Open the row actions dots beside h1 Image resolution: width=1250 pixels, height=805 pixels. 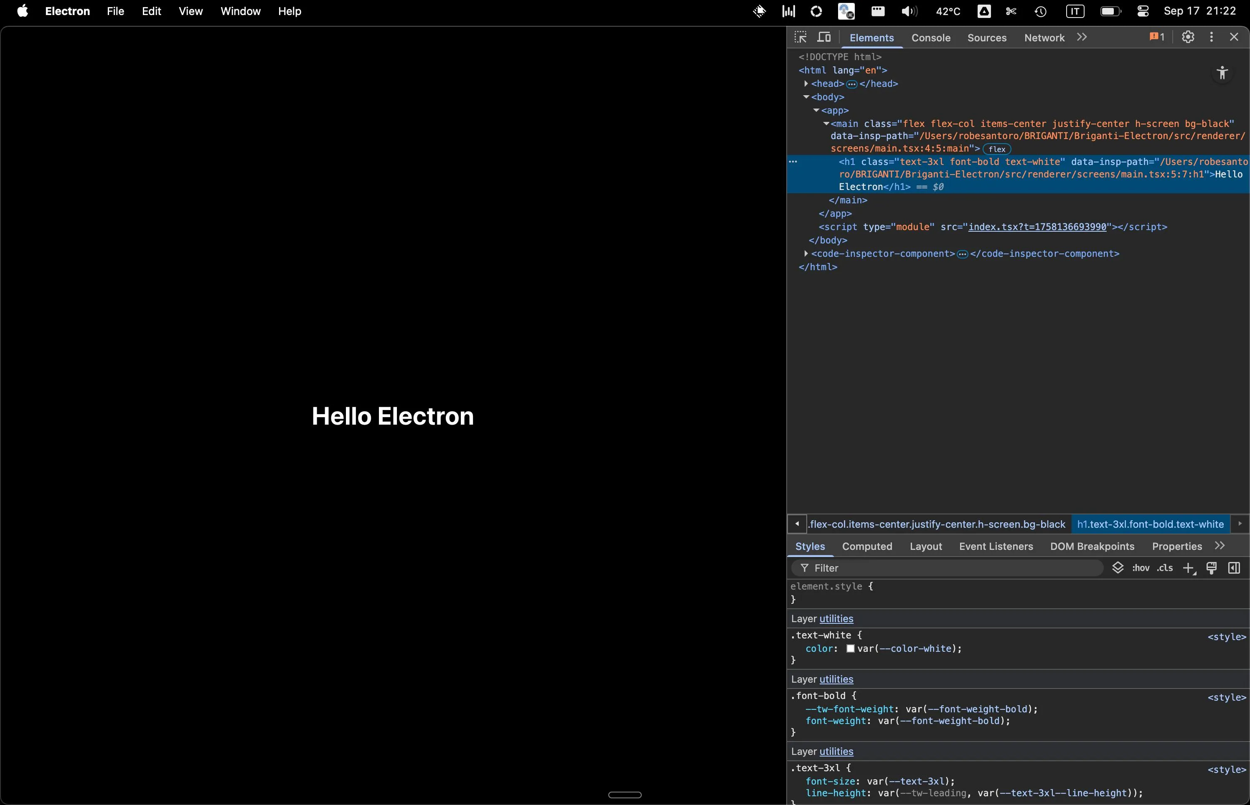[x=793, y=162]
